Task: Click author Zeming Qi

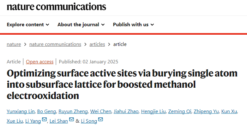Action: [180, 111]
